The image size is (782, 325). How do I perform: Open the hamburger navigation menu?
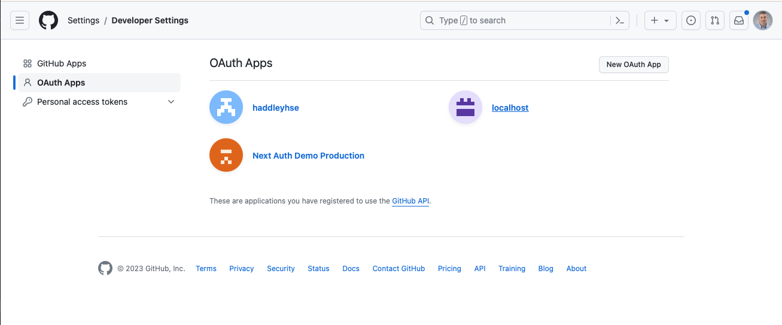point(19,20)
